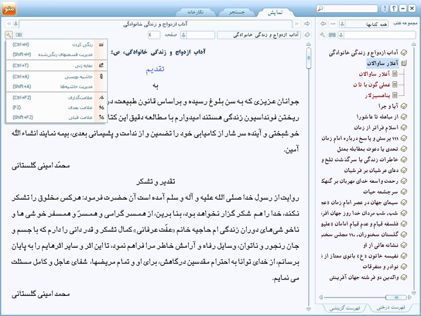
Task: Click the book list filter input field
Action: coord(380,35)
